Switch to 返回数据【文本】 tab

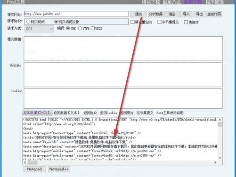[x=66, y=113]
